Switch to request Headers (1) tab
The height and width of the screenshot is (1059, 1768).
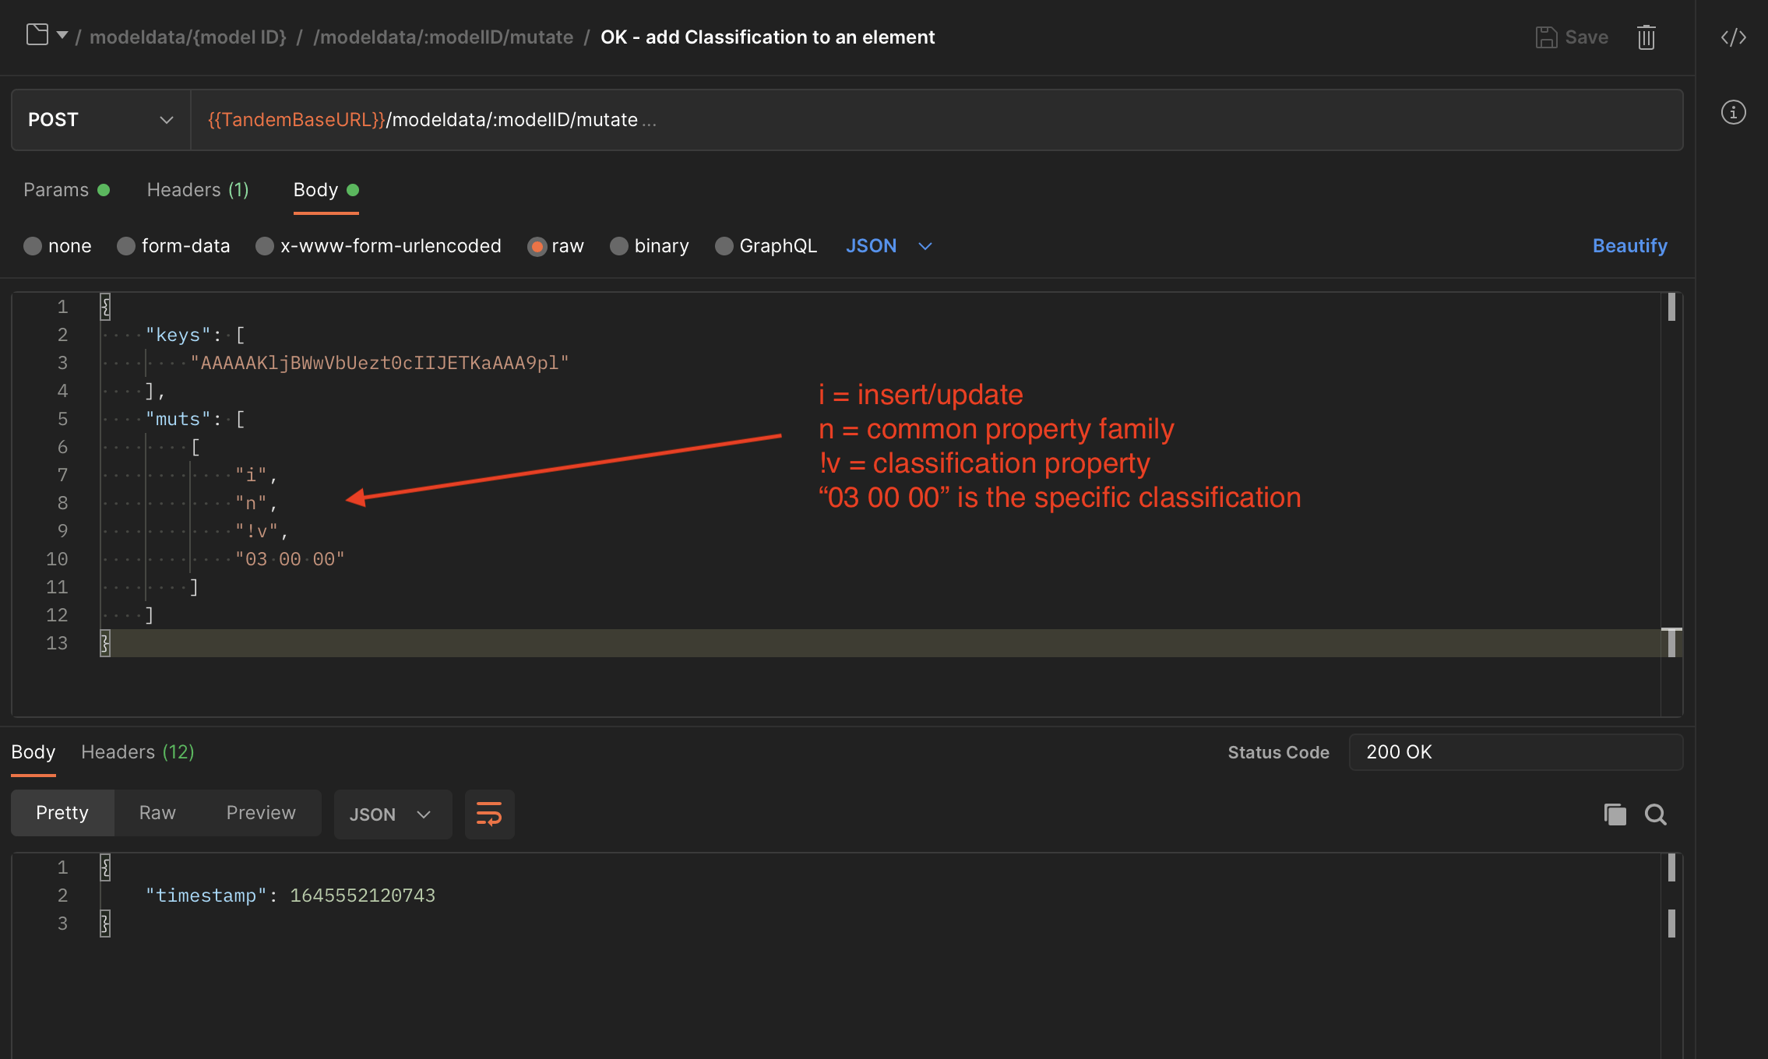(x=198, y=190)
